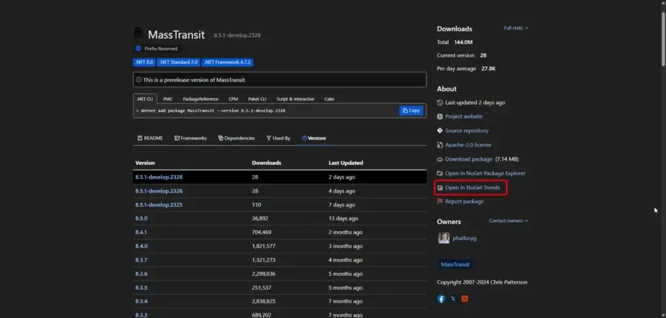
Task: Open version 8.5.1-develop.2325
Action: coord(159,205)
